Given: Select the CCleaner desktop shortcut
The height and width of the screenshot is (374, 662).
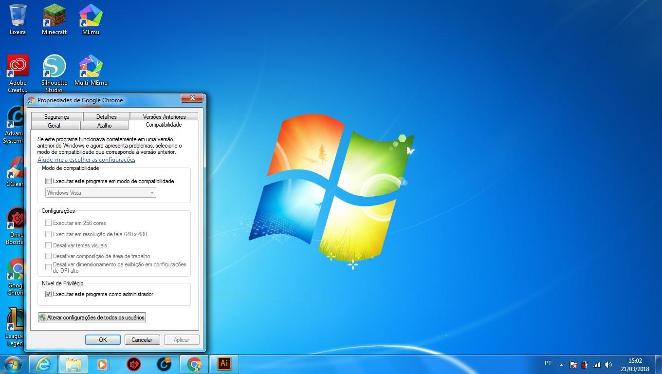Looking at the screenshot, I should pos(15,171).
